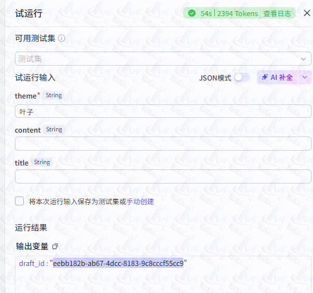Click the draft_id key label

point(32,263)
